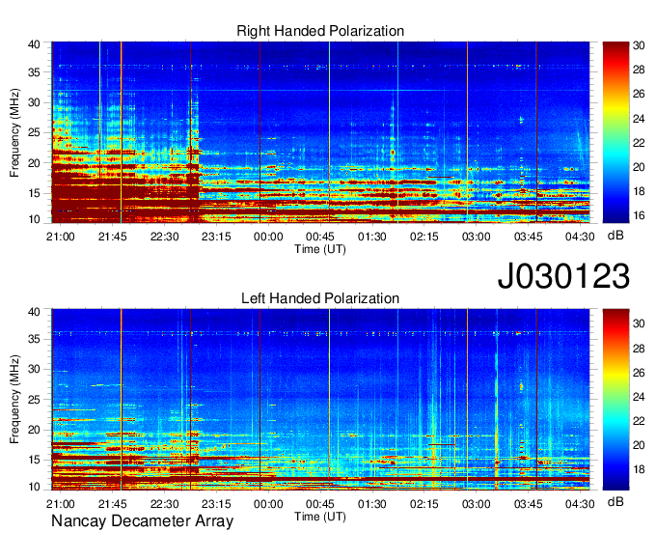This screenshot has height=533, width=656.
Task: Click the 30 dB value on the Right Handed color bar
Action: coord(639,45)
